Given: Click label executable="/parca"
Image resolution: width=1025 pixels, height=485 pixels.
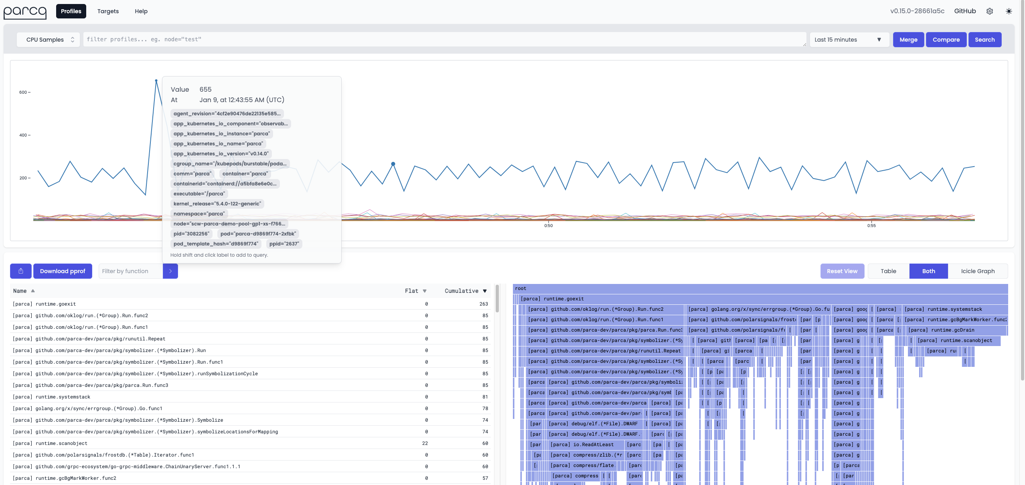Looking at the screenshot, I should (x=199, y=194).
